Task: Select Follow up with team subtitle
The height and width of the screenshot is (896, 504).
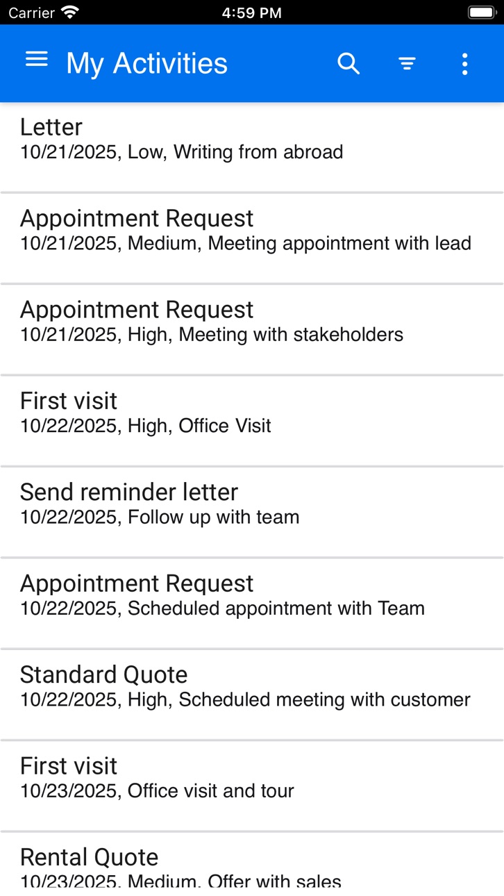Action: point(214,517)
